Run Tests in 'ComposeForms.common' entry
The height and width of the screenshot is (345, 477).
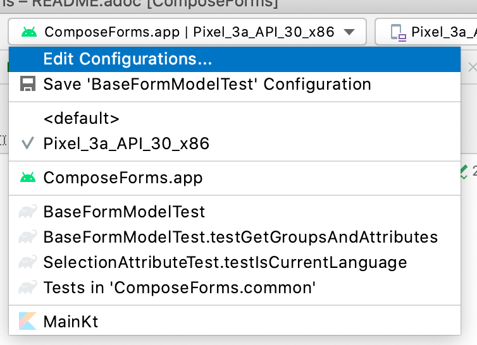pos(235,287)
